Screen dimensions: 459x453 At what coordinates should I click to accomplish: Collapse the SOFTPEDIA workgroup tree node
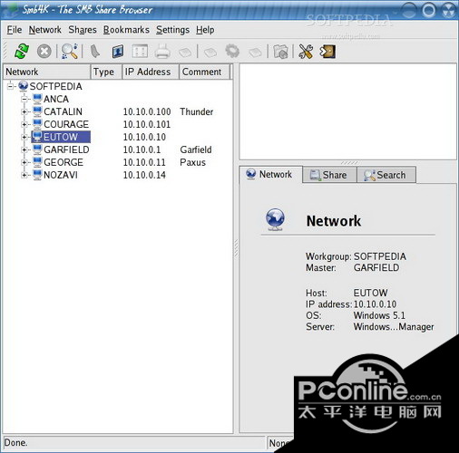tap(11, 86)
